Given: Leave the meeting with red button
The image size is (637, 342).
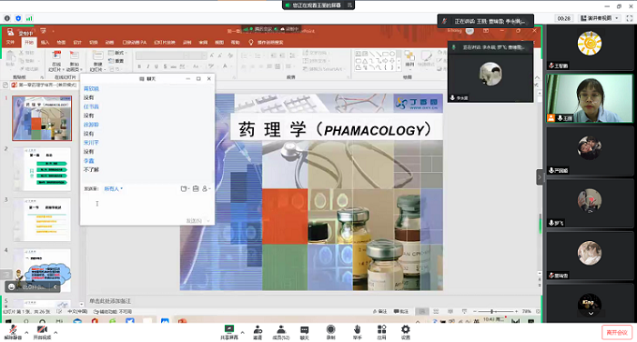Looking at the screenshot, I should point(617,332).
